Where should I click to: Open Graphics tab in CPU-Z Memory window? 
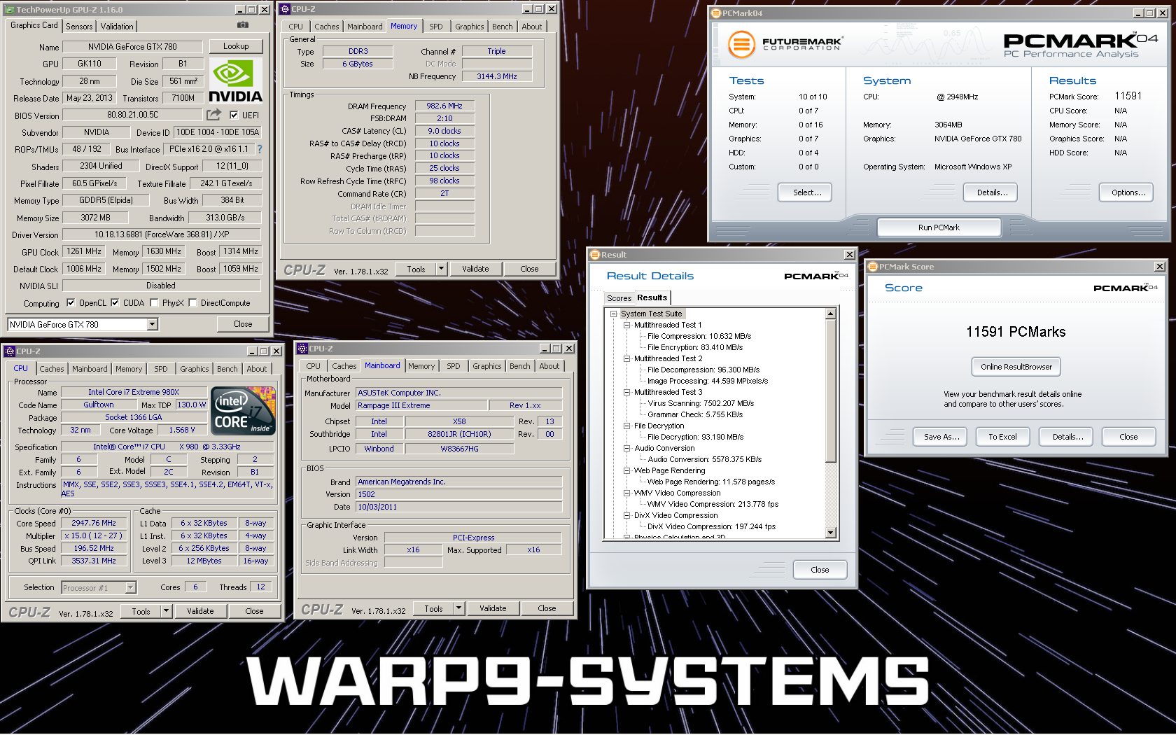point(469,27)
